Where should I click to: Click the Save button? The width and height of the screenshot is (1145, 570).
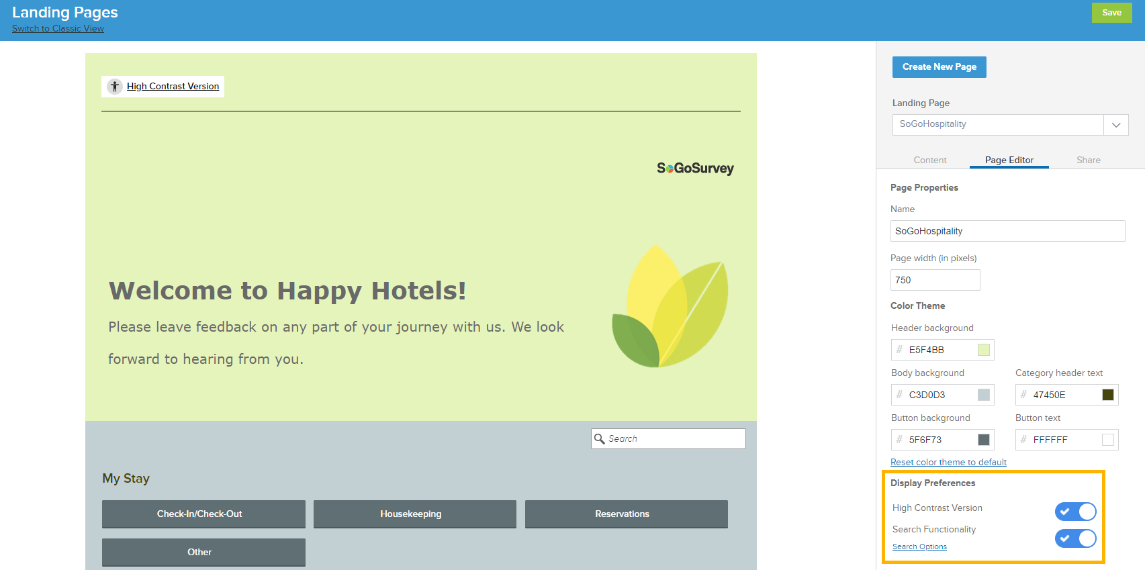coord(1112,13)
